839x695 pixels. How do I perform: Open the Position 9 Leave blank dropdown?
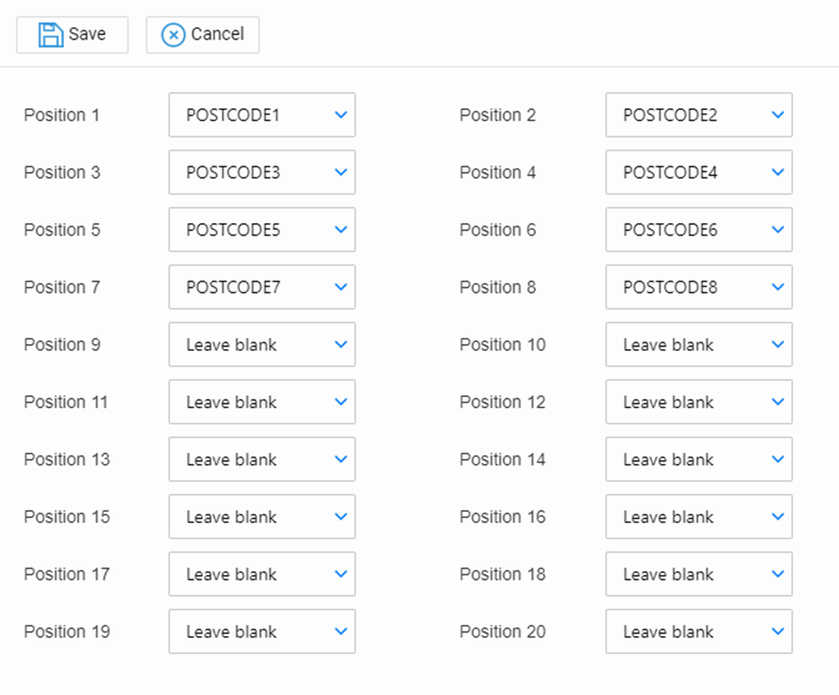click(x=261, y=344)
